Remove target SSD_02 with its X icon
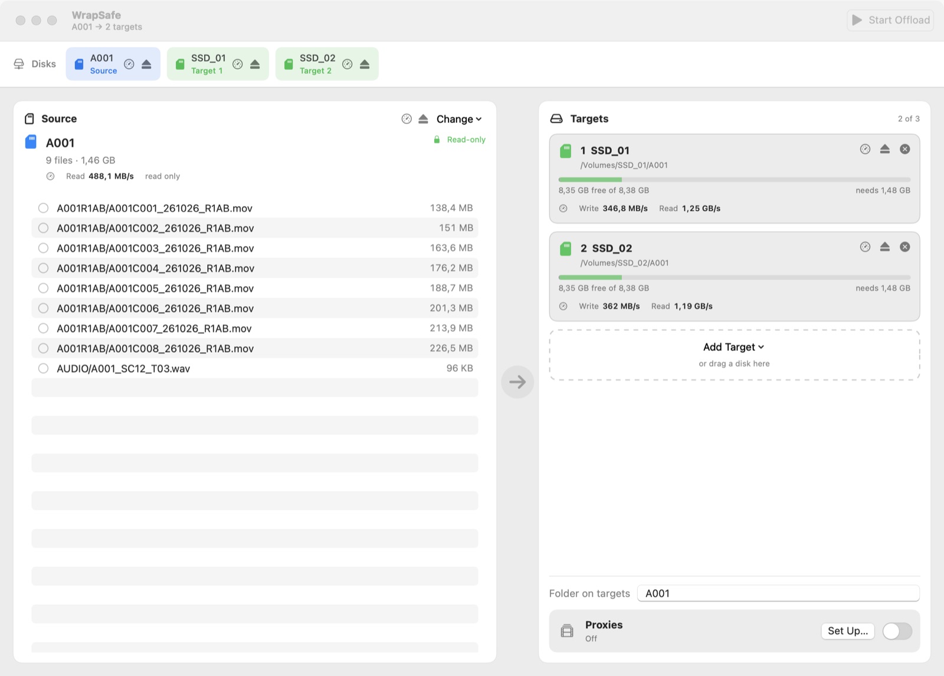The width and height of the screenshot is (944, 676). pos(905,247)
